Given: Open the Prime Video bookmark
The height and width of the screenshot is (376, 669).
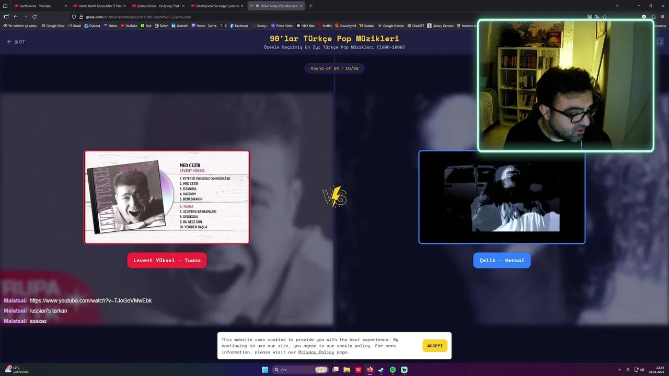Looking at the screenshot, I should [x=282, y=26].
